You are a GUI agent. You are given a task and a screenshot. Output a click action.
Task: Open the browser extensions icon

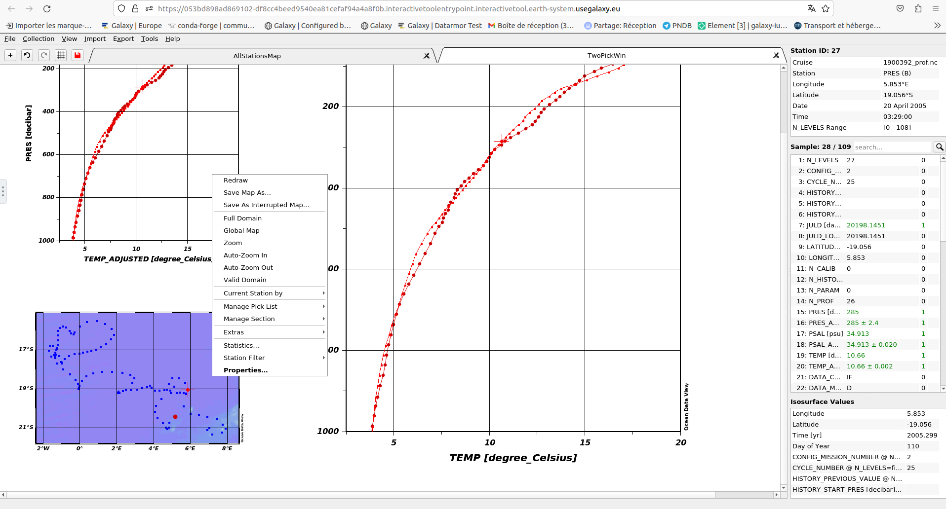(x=918, y=8)
